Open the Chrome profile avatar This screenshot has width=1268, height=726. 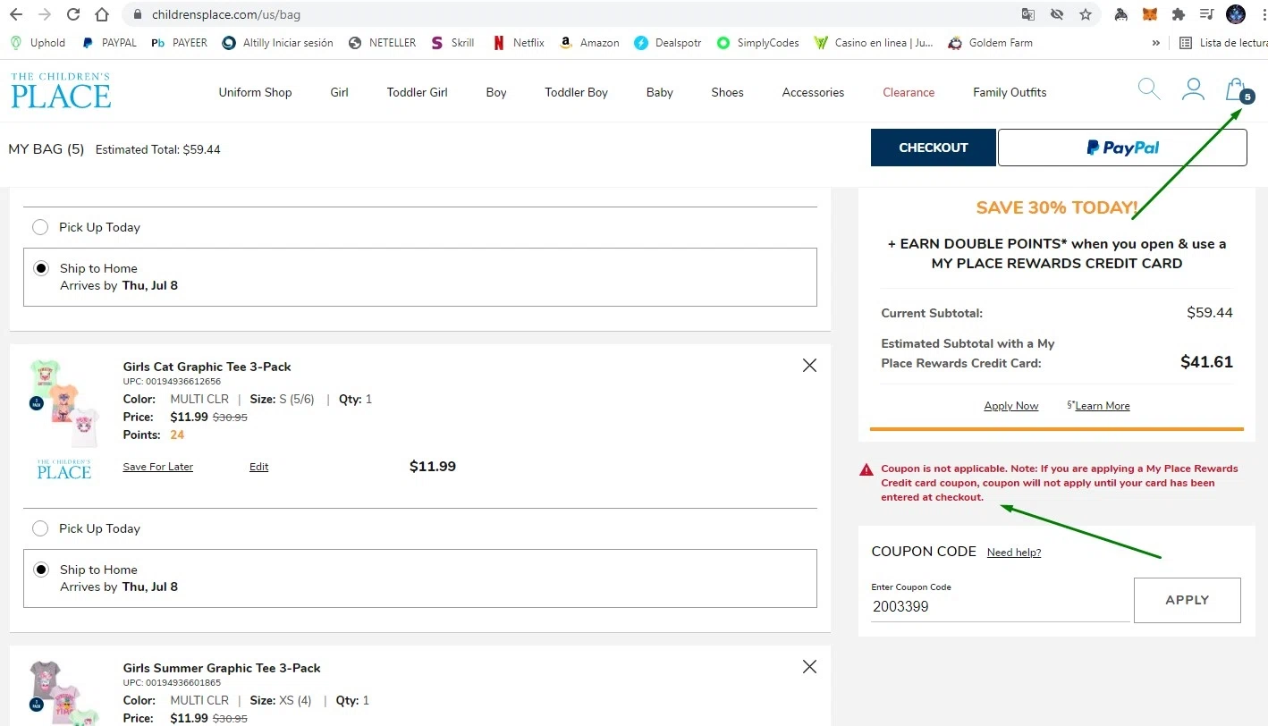tap(1236, 14)
